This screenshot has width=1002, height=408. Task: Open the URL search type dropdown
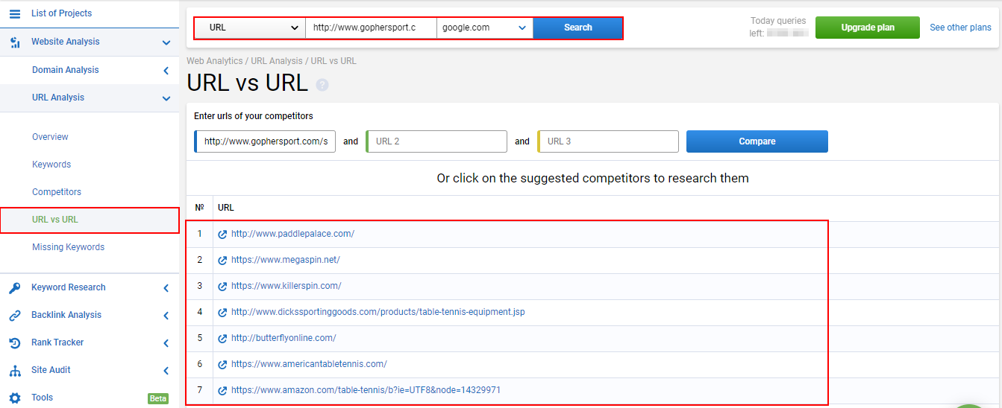pos(250,28)
